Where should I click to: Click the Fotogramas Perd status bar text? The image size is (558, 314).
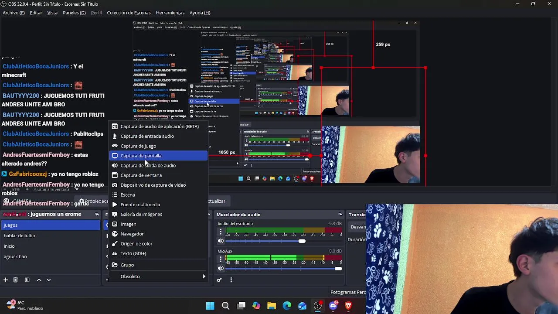(348, 293)
